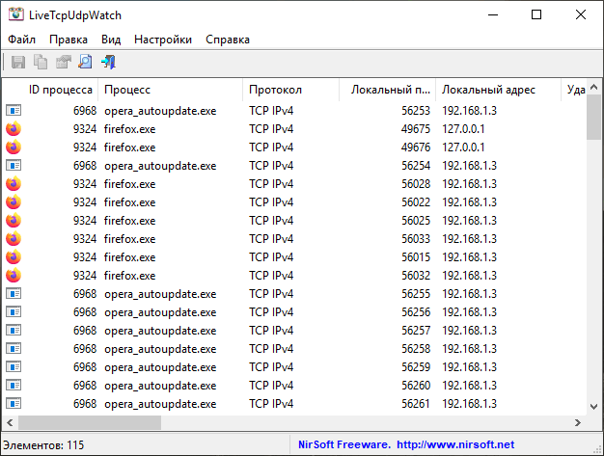
Task: Click icon of opera_autoupdate.exe row with port 56253
Action: click(14, 111)
